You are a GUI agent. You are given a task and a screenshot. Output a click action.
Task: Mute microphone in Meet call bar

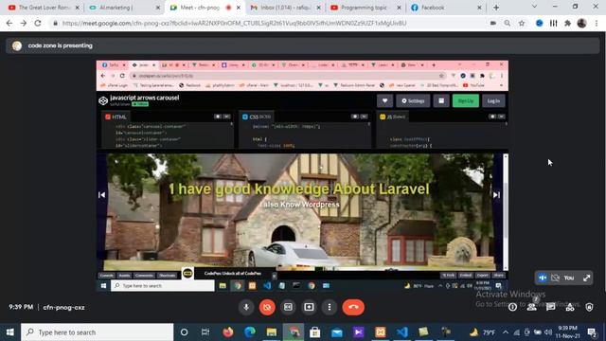(246, 307)
